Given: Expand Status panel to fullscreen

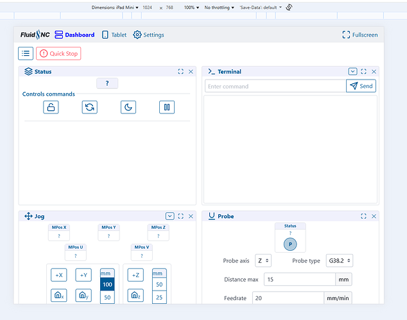Looking at the screenshot, I should (x=180, y=72).
